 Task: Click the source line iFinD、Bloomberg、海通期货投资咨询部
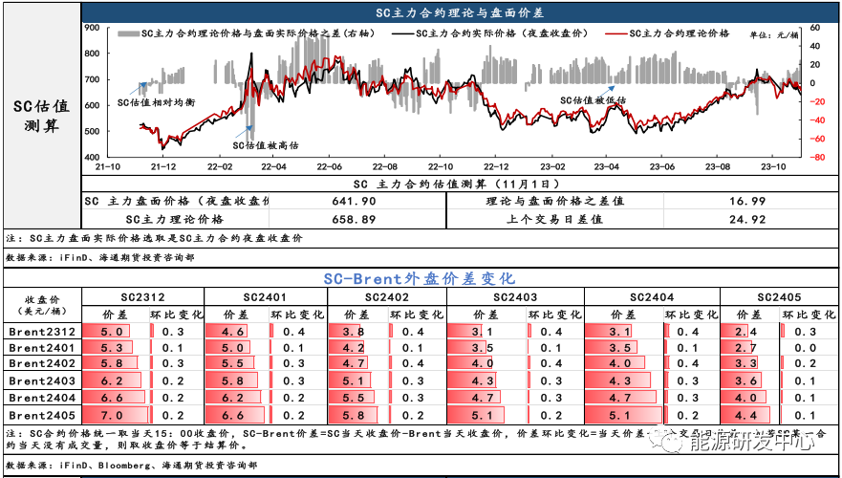[x=131, y=466]
